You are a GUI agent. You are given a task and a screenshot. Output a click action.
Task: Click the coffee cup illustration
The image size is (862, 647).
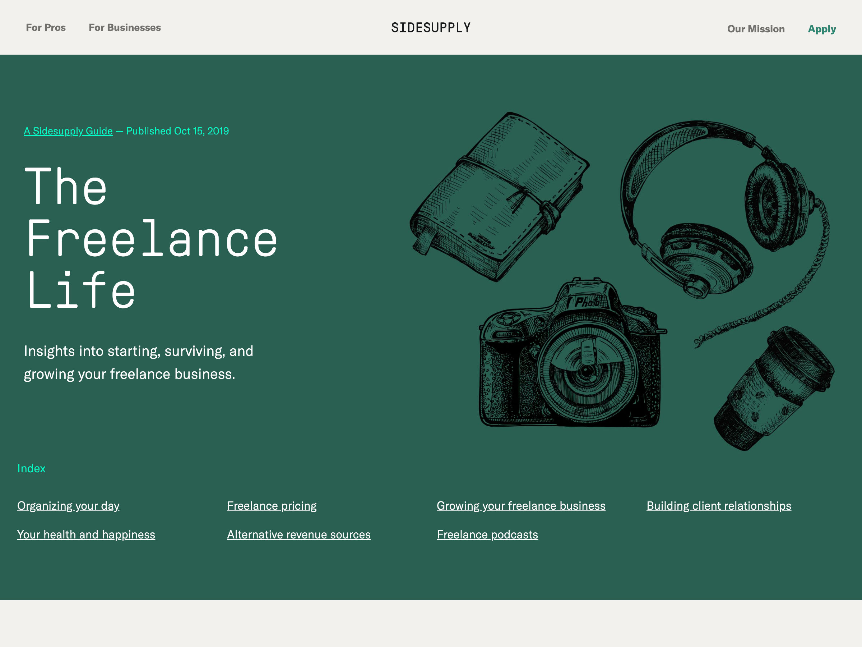coord(774,389)
